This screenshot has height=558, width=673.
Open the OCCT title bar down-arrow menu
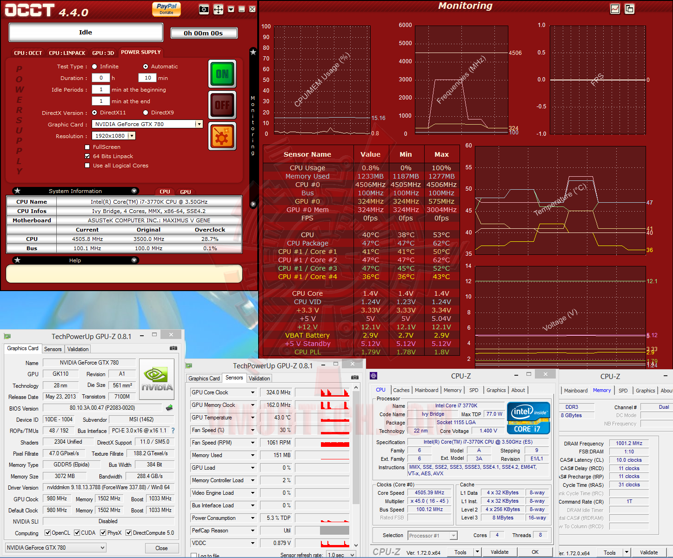pos(231,9)
